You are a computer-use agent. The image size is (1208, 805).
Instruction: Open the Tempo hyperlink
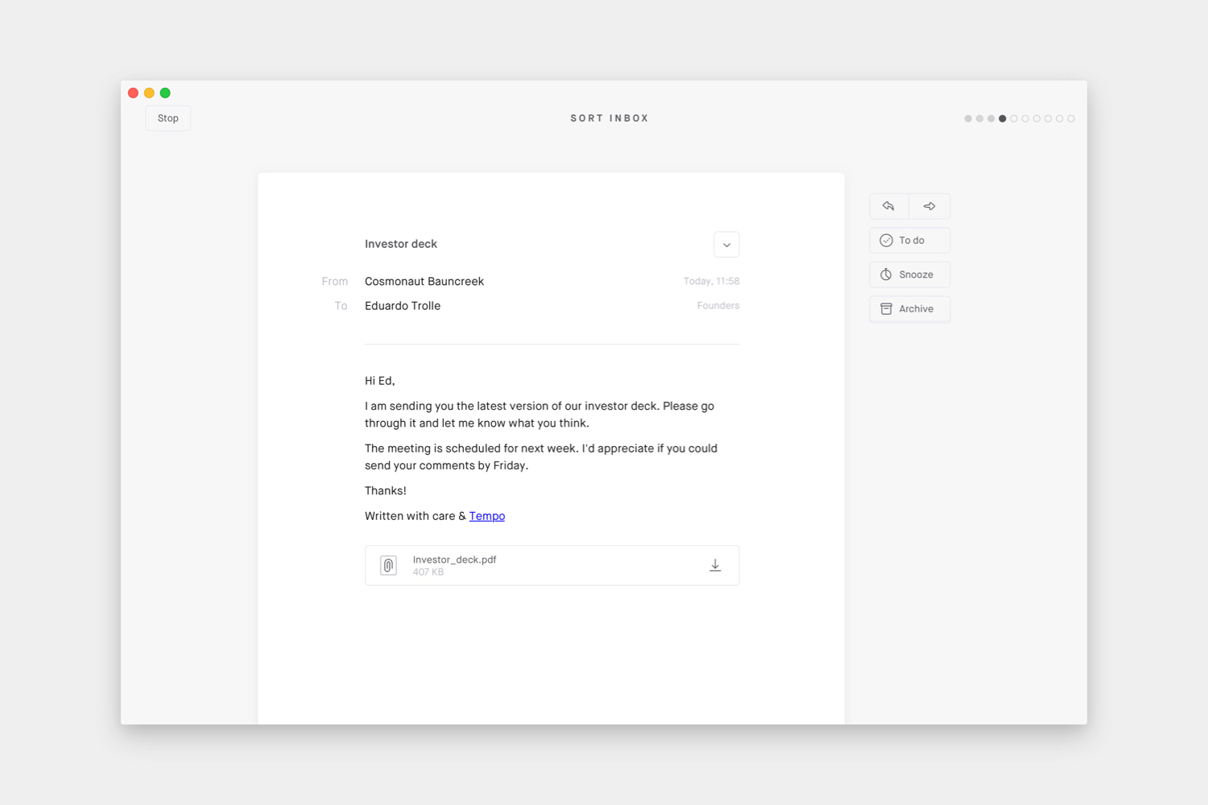[486, 516]
